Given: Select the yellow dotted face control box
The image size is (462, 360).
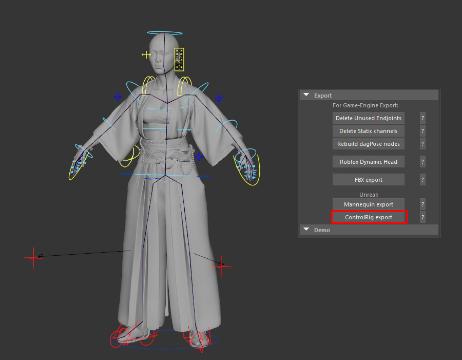Looking at the screenshot, I should 179,59.
